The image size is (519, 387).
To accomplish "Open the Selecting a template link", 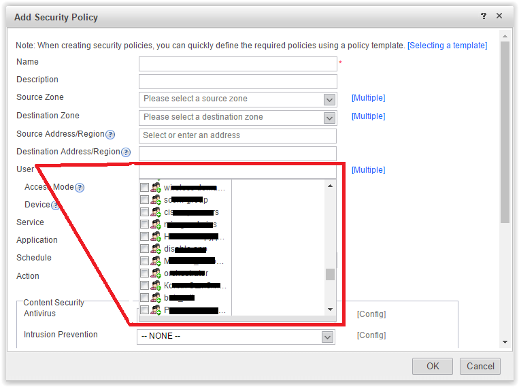I will [447, 46].
